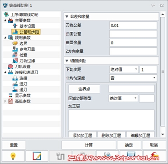Click the scrollbar up arrow
The width and height of the screenshot is (168, 164).
coord(163,15)
